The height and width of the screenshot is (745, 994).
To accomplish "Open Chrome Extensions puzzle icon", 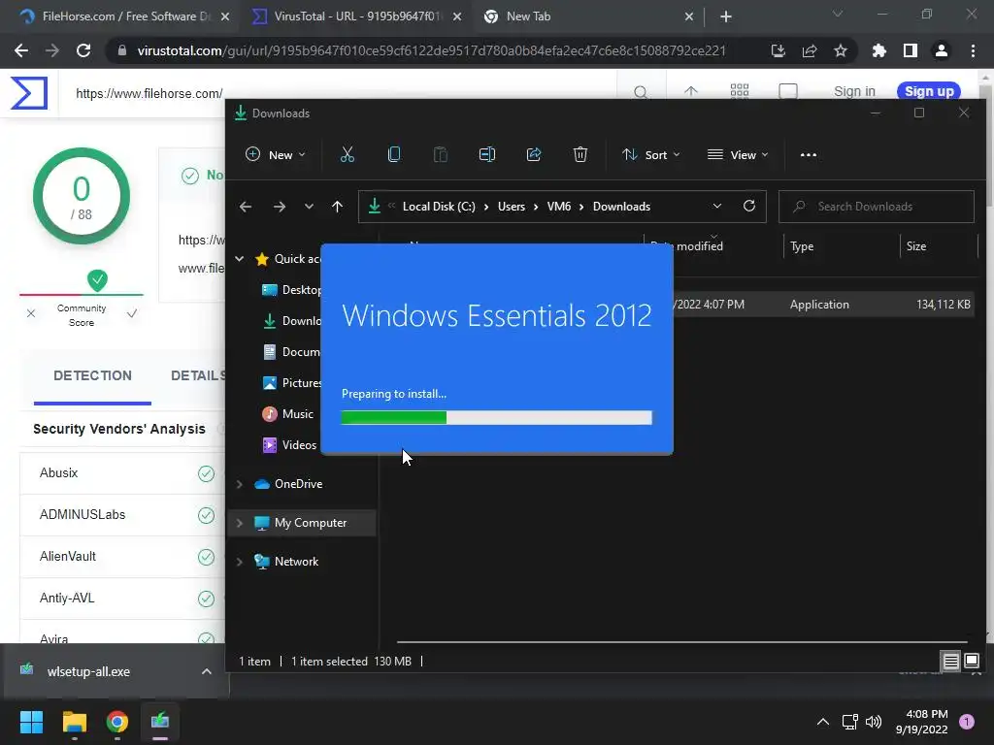I will pos(878,50).
